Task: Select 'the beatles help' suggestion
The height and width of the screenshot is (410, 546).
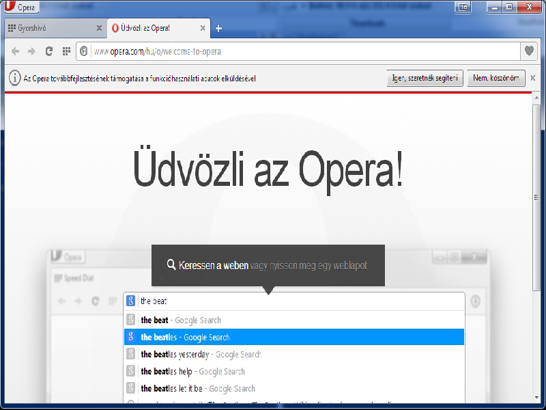Action: tap(294, 371)
